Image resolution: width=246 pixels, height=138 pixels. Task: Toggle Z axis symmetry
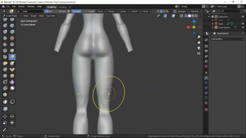(x=167, y=11)
